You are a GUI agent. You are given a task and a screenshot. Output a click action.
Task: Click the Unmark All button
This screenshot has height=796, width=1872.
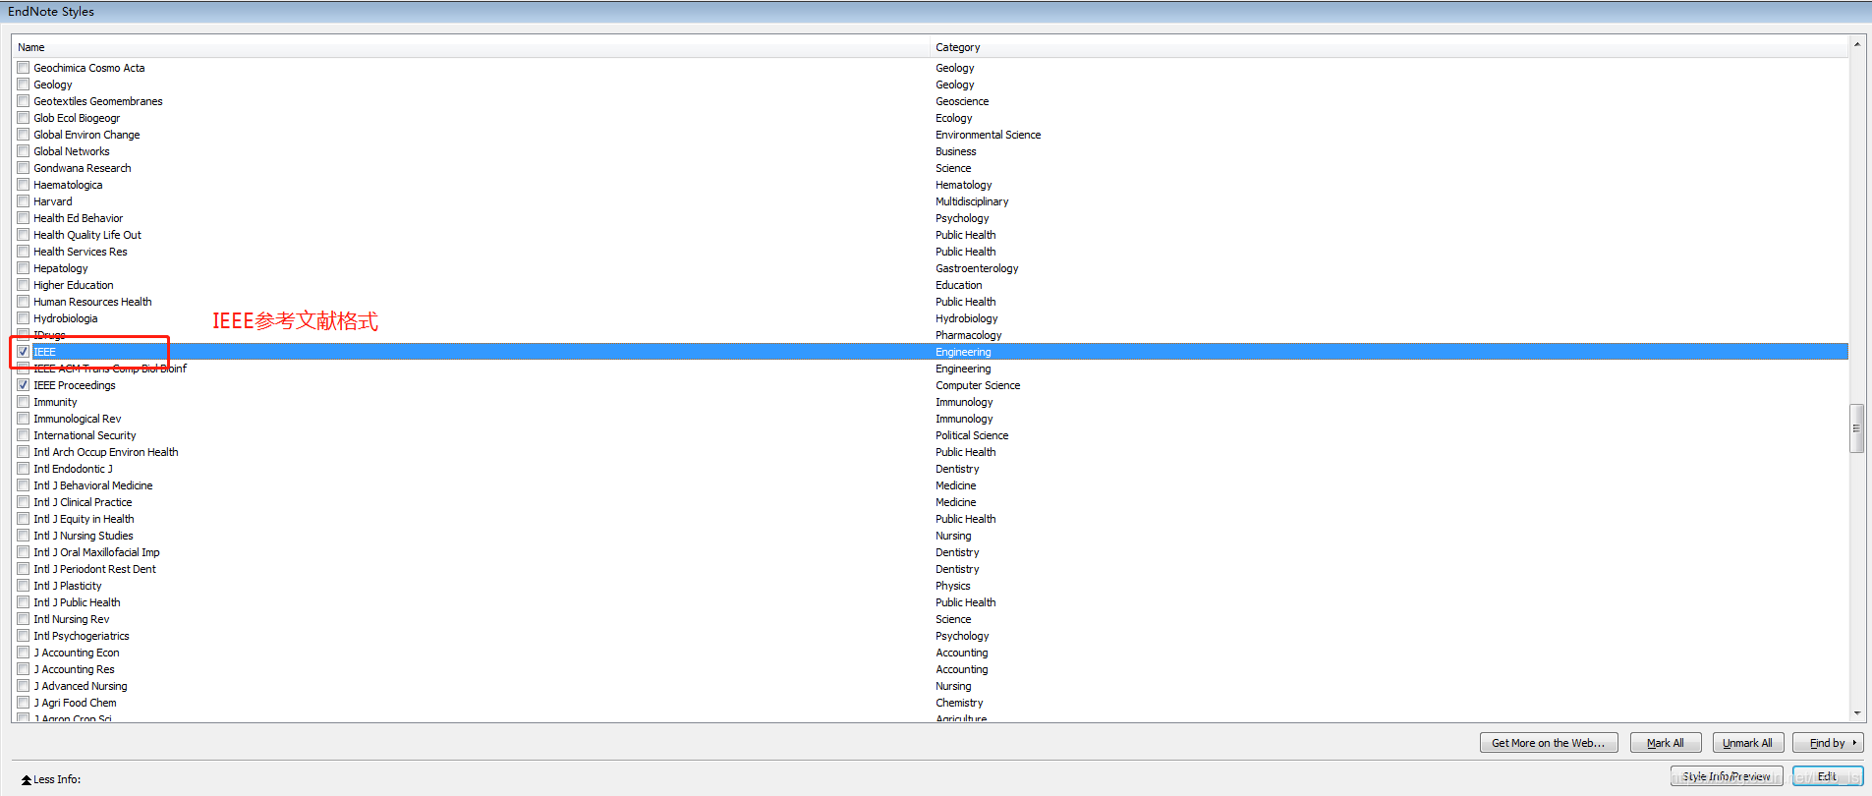tap(1748, 743)
